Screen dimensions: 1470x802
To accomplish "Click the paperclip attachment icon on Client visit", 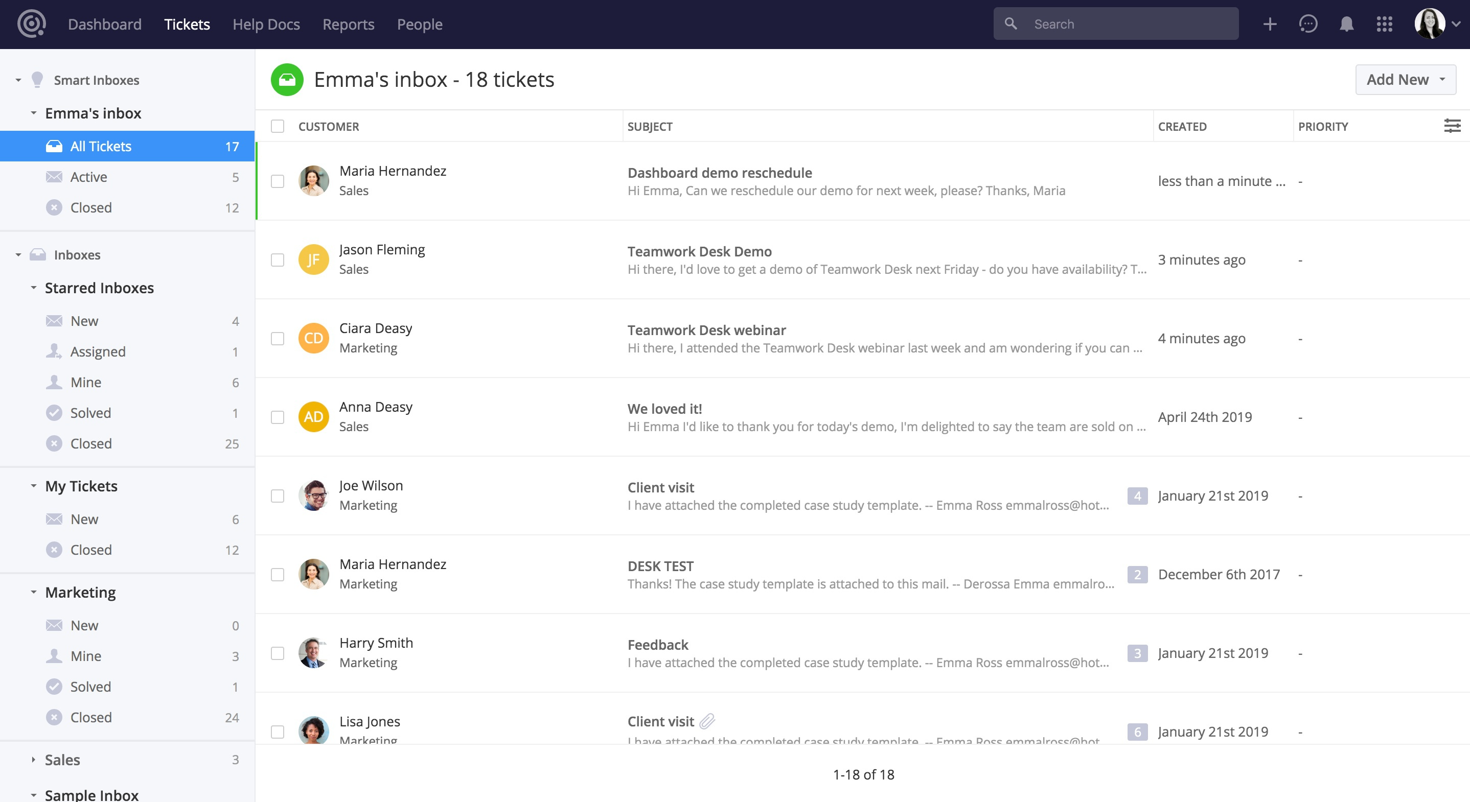I will (x=707, y=721).
